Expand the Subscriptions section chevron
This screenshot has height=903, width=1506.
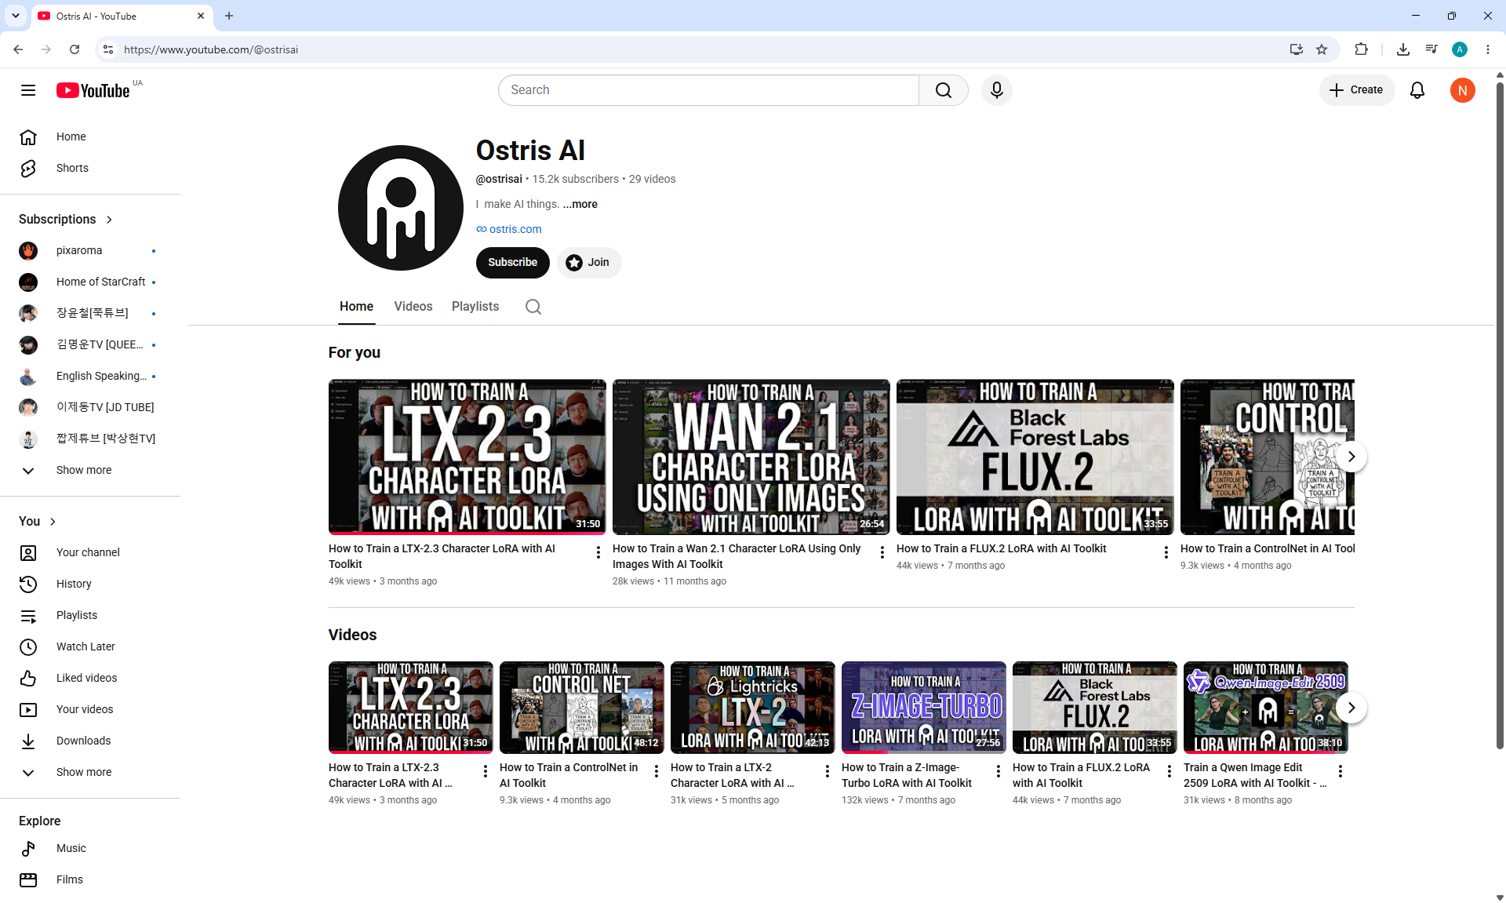point(109,220)
